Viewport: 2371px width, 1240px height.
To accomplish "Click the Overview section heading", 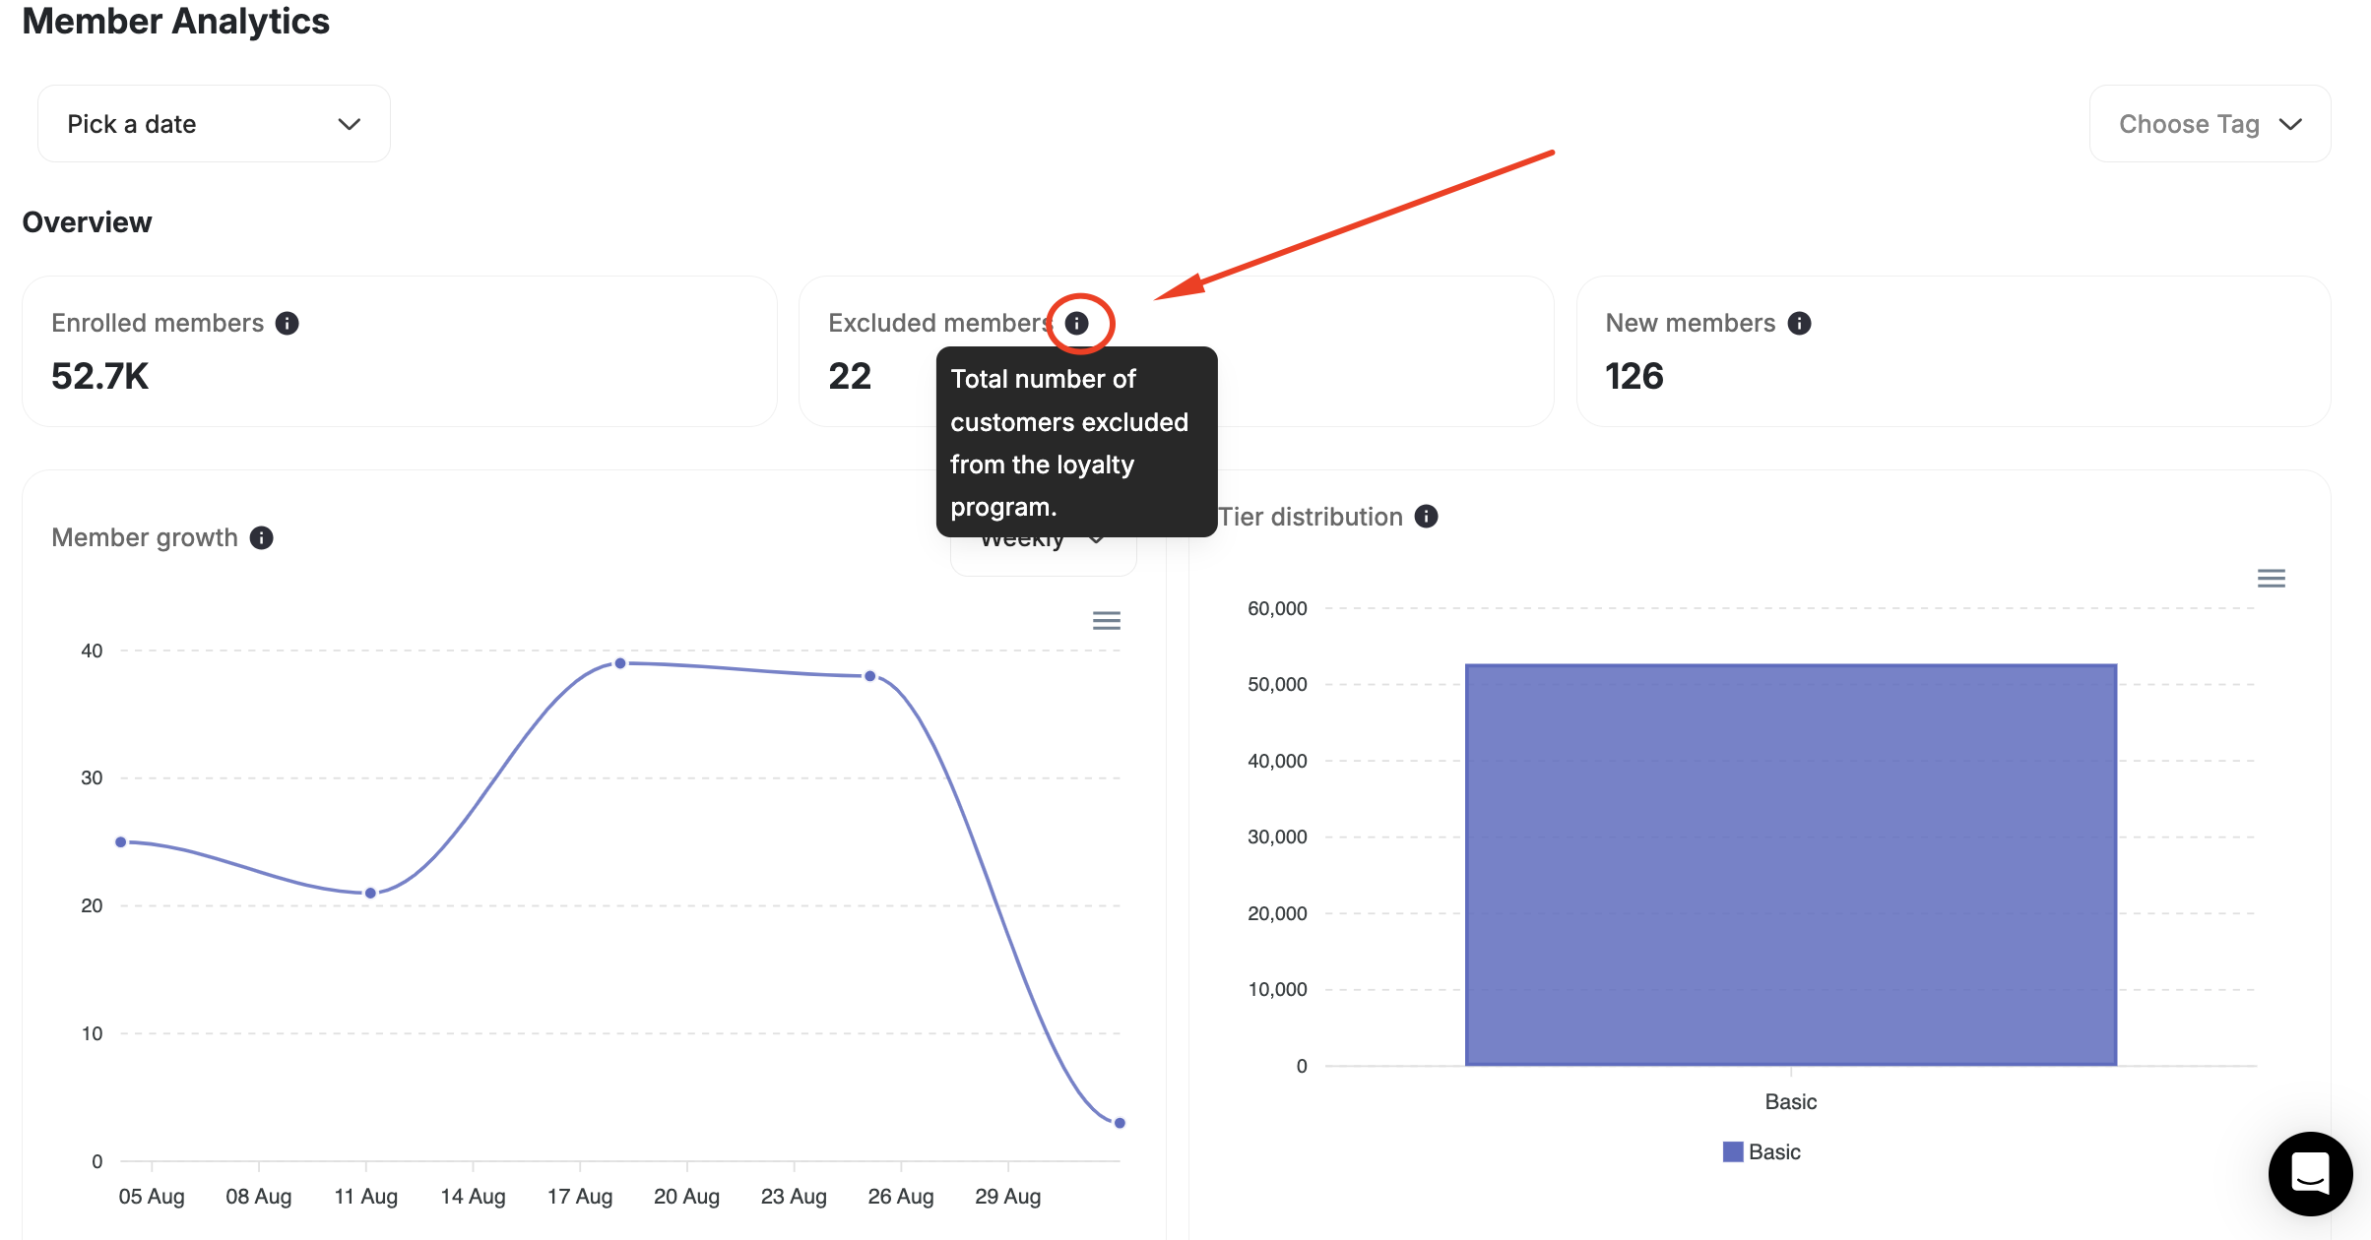I will (87, 221).
